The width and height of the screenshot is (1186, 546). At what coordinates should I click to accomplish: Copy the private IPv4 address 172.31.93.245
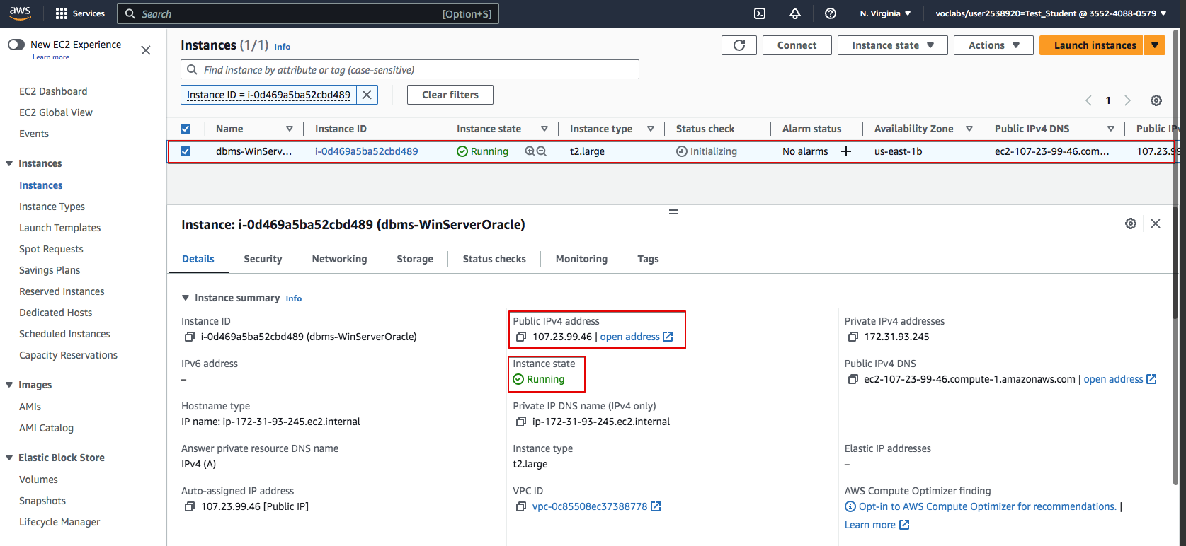click(853, 337)
